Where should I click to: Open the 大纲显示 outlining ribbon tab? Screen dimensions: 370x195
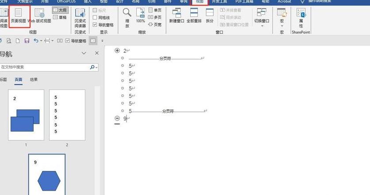25,1
